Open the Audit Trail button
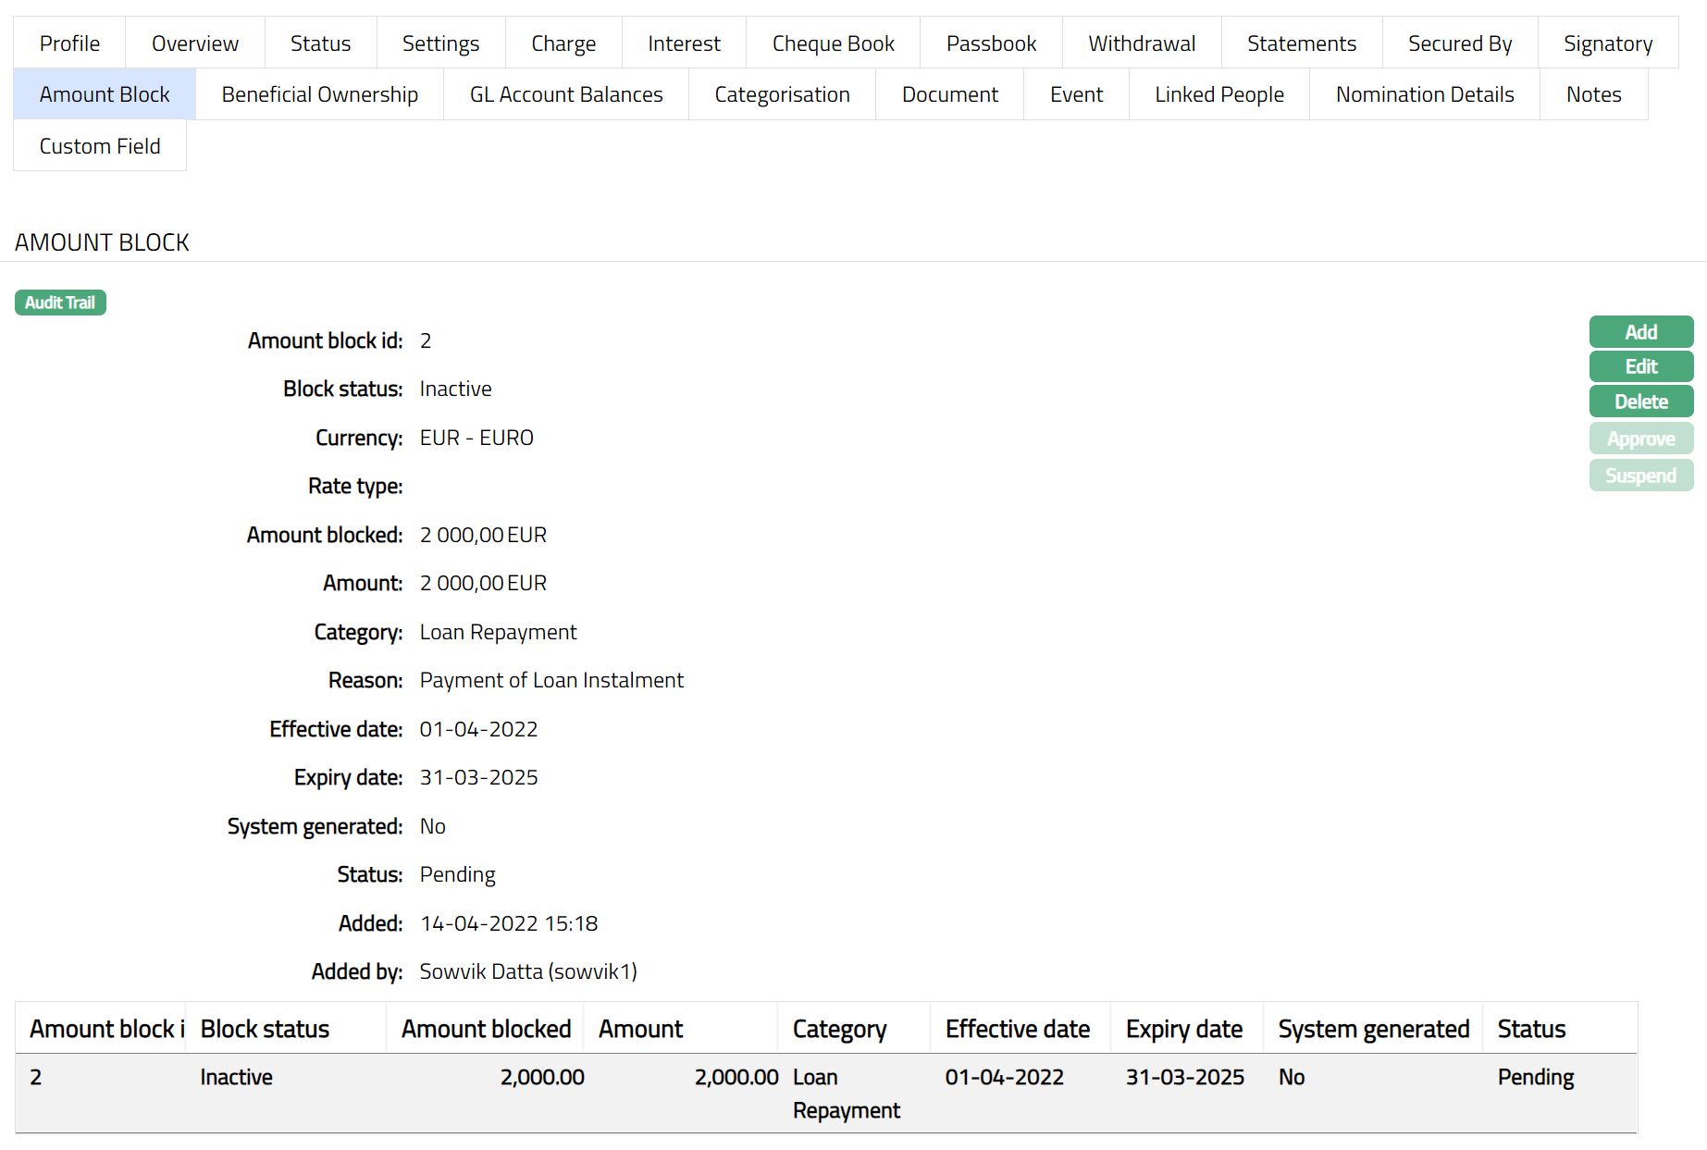This screenshot has height=1150, width=1707. point(60,303)
